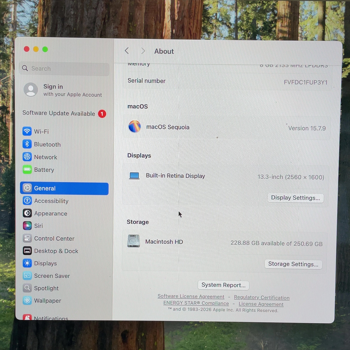350x350 pixels.
Task: Click the 13.3-inch (2560 × 1600) value
Action: (x=290, y=177)
